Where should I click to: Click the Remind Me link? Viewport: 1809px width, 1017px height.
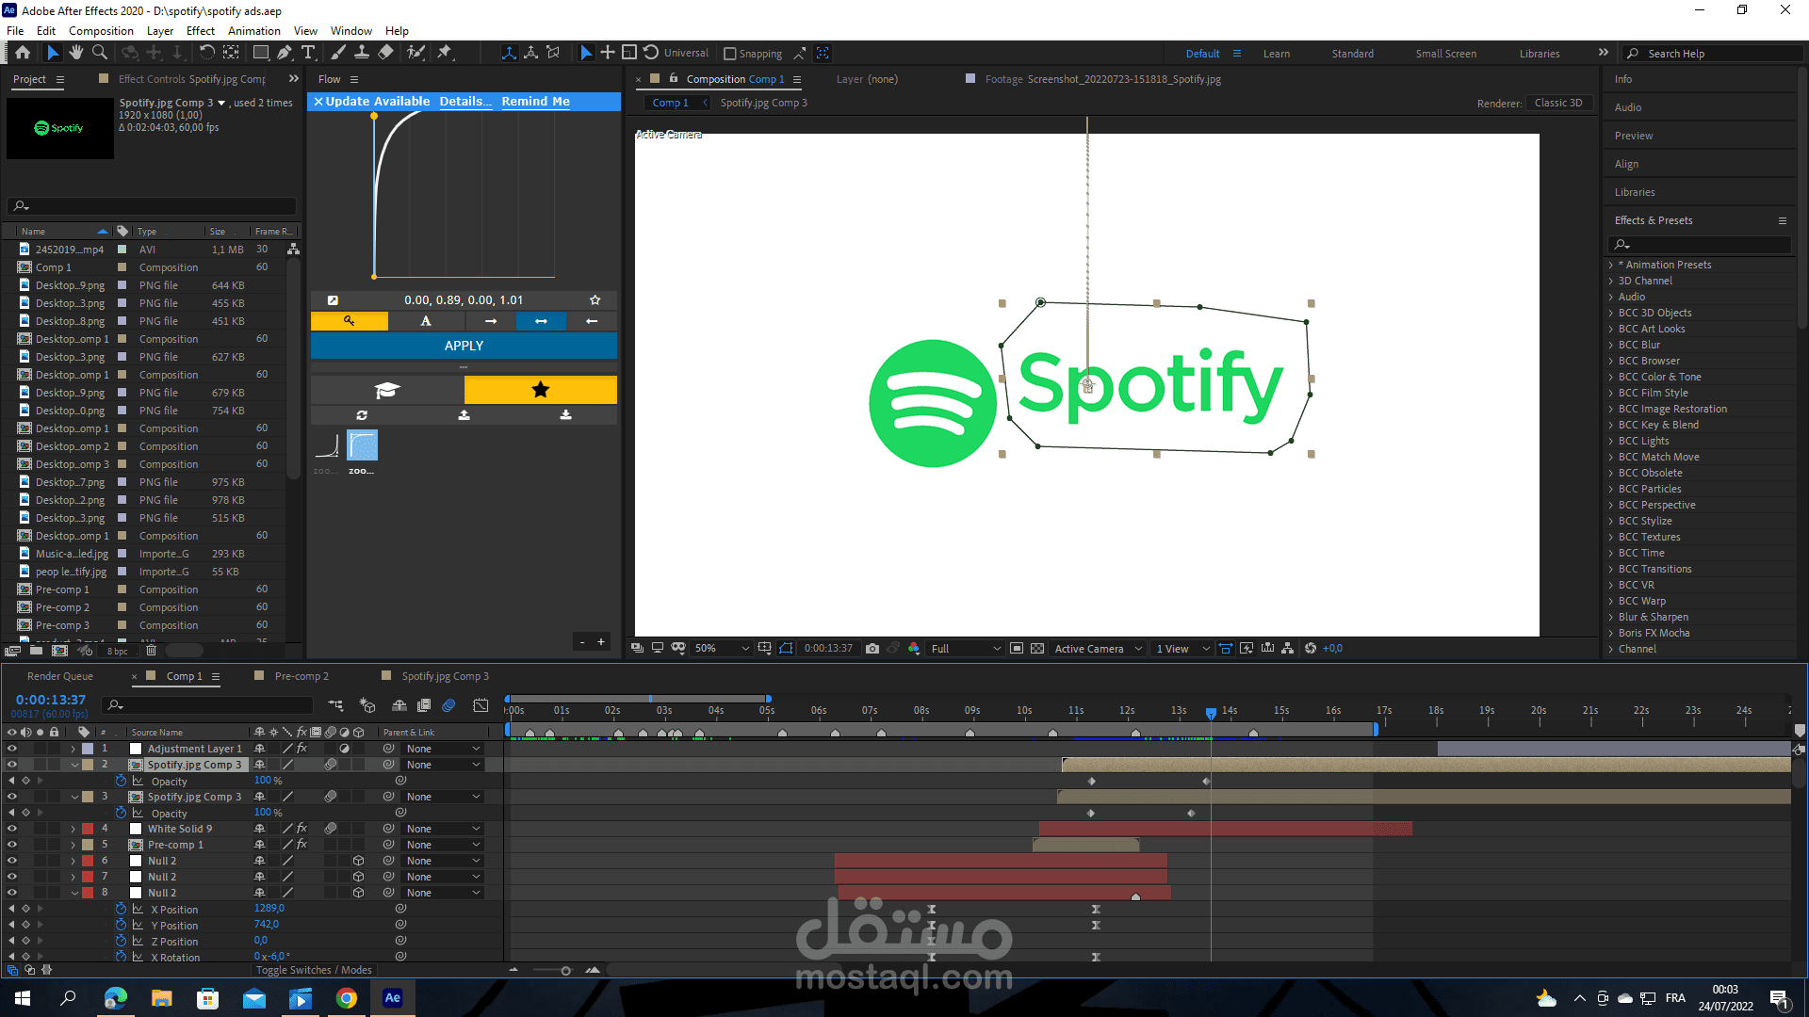[535, 102]
